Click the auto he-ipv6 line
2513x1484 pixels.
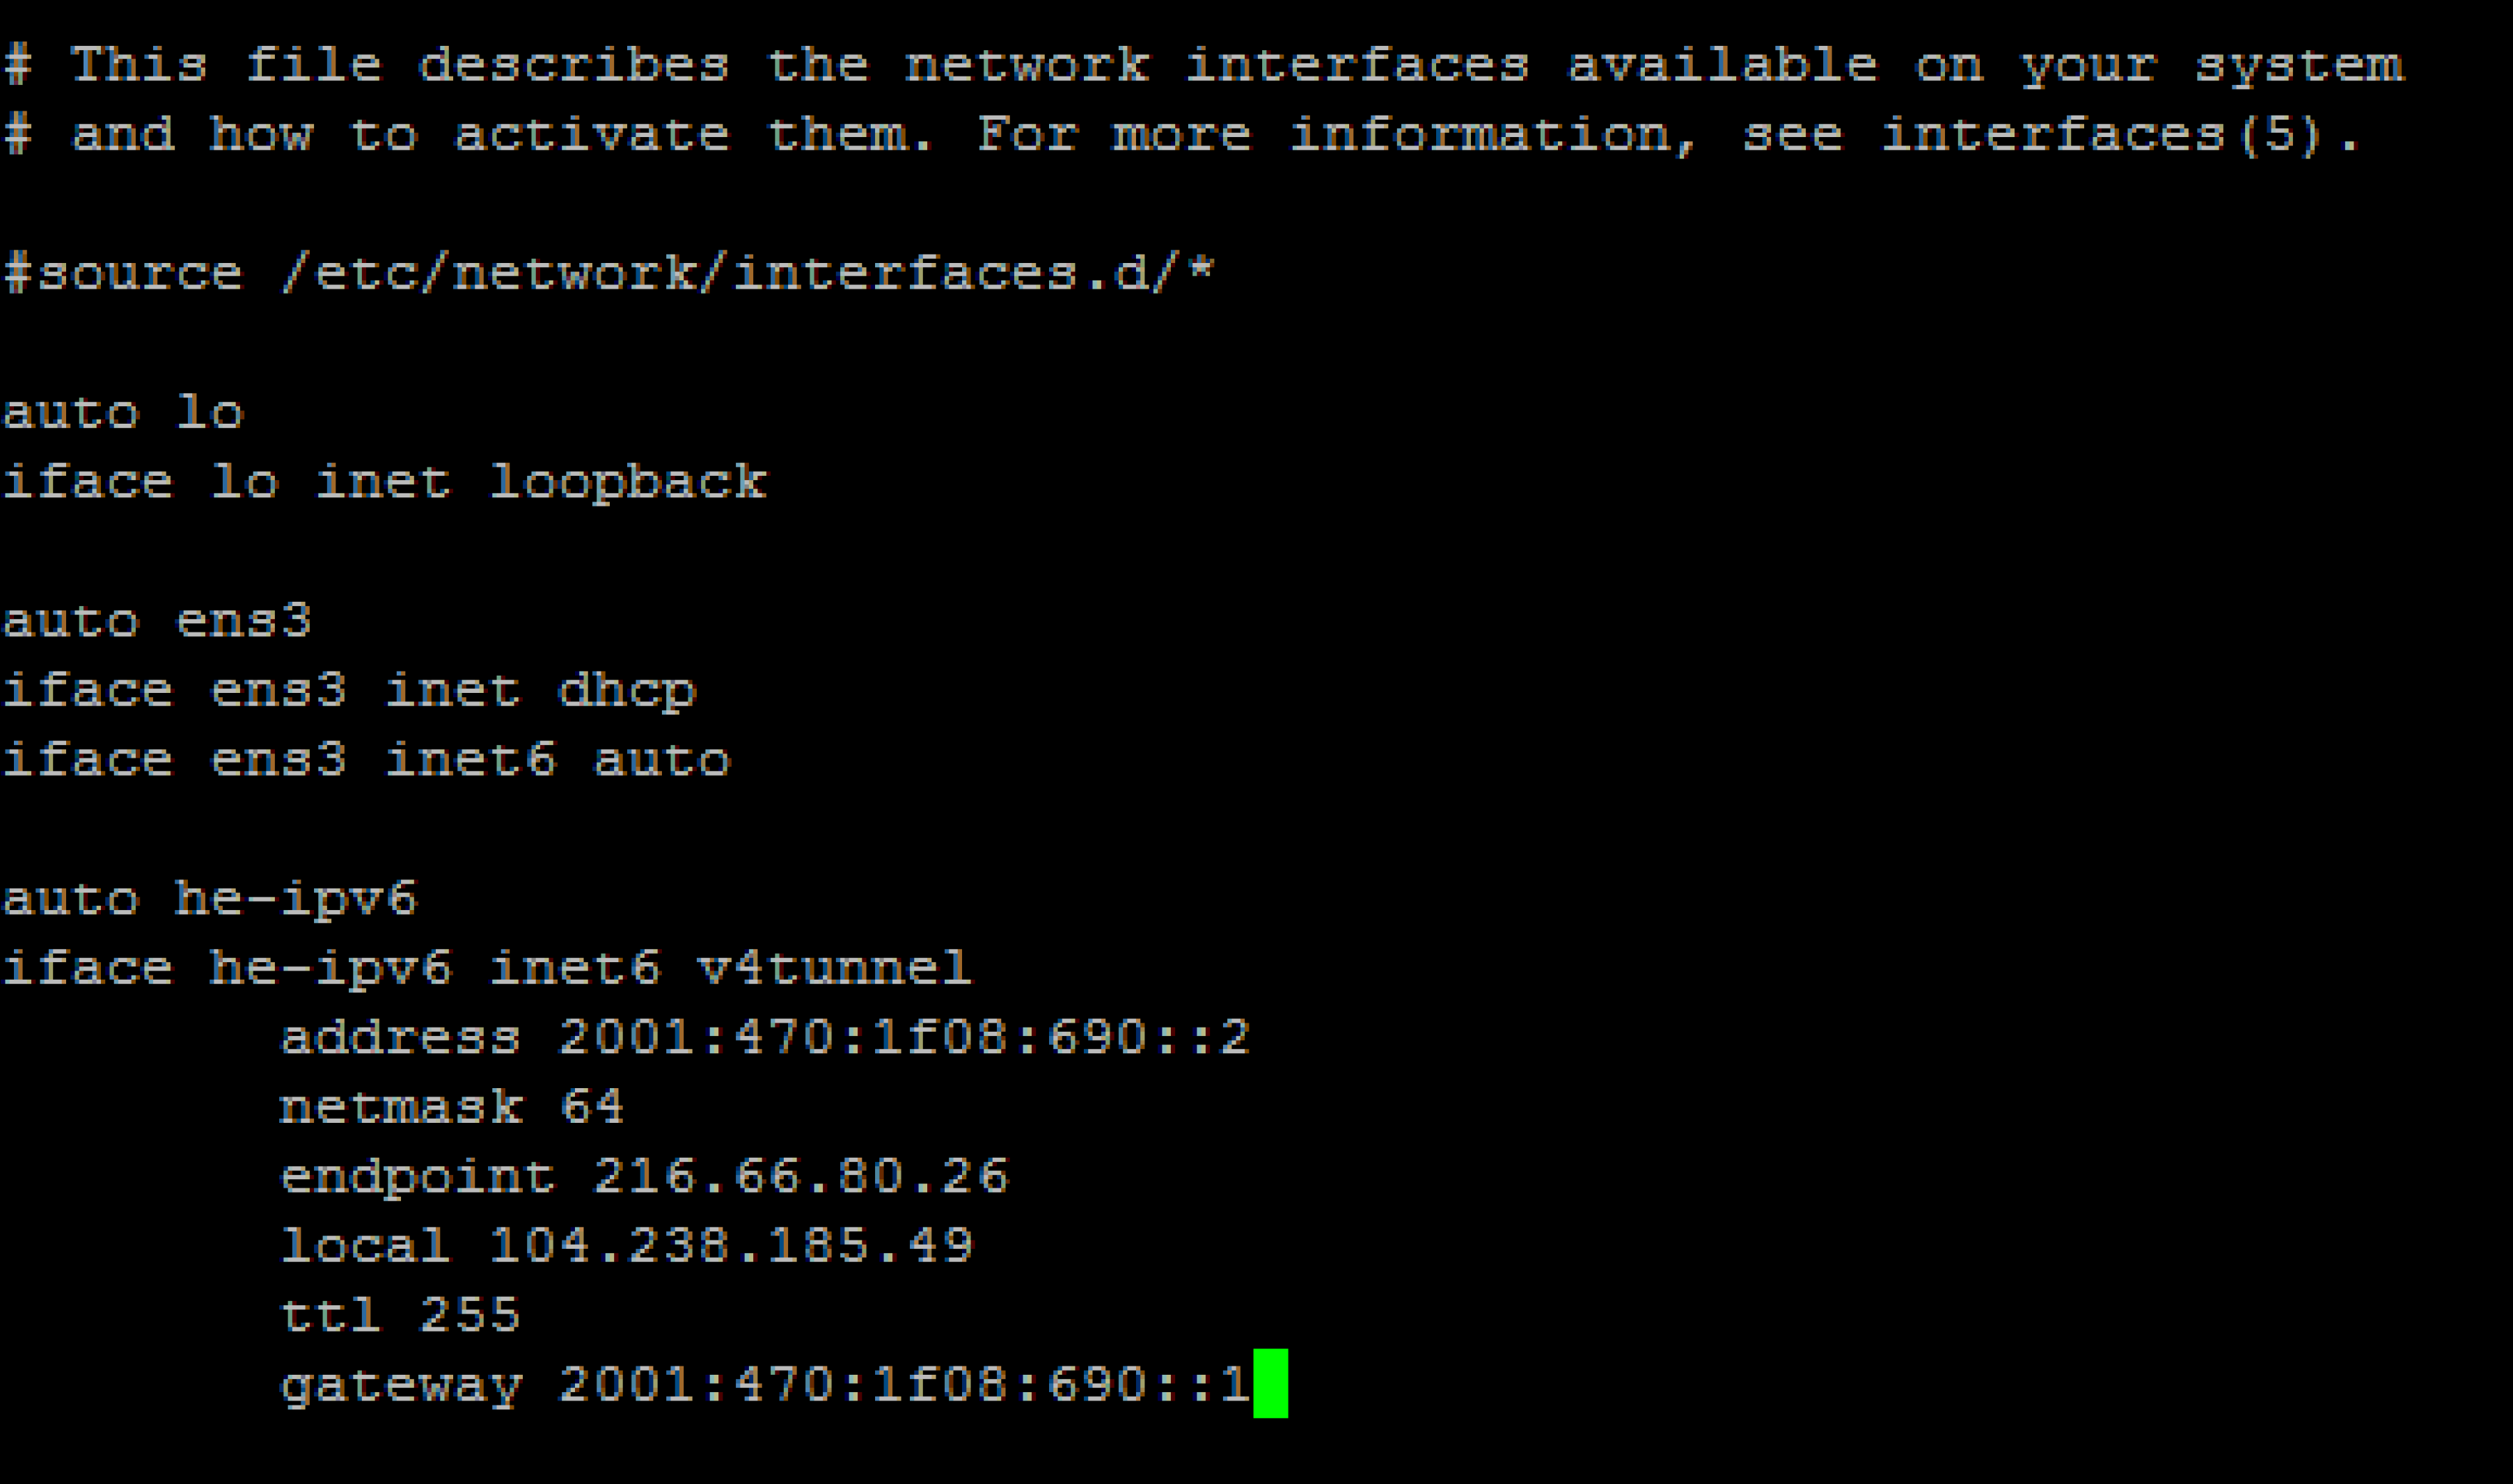pyautogui.click(x=209, y=899)
